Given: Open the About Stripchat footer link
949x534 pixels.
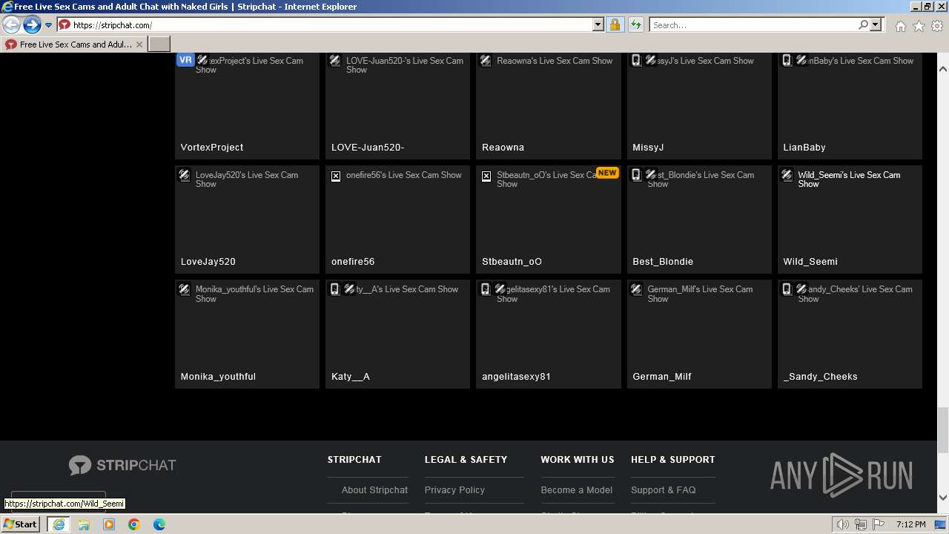Looking at the screenshot, I should coord(374,490).
